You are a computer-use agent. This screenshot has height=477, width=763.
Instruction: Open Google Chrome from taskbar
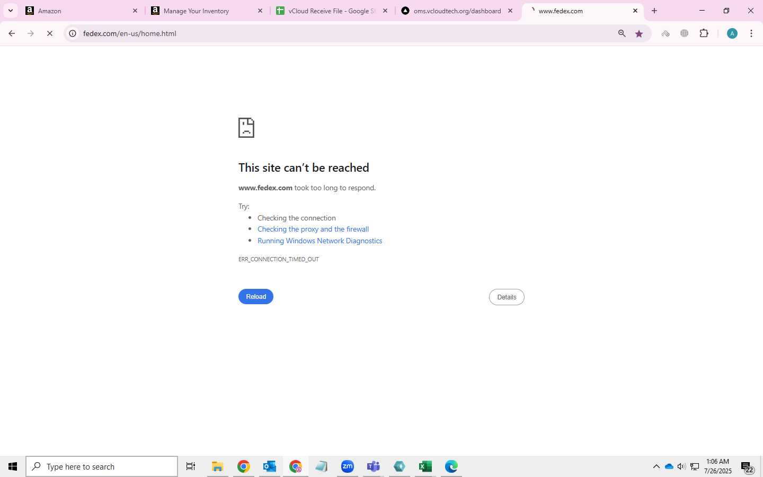pyautogui.click(x=243, y=466)
